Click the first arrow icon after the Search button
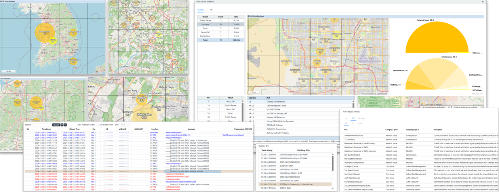 (62, 125)
